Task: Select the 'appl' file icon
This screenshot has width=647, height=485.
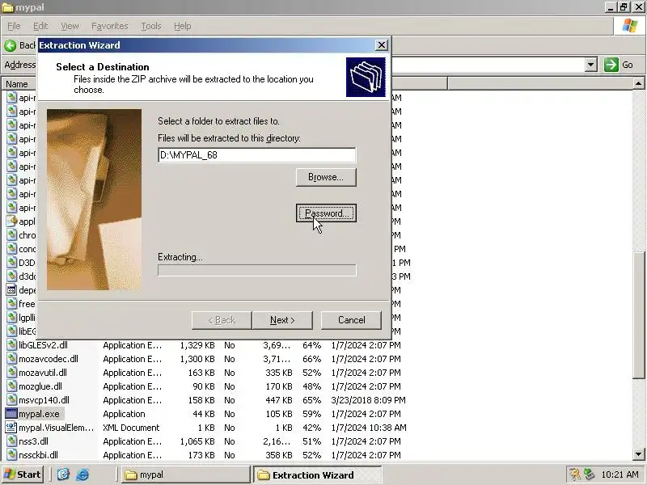Action: coord(11,221)
